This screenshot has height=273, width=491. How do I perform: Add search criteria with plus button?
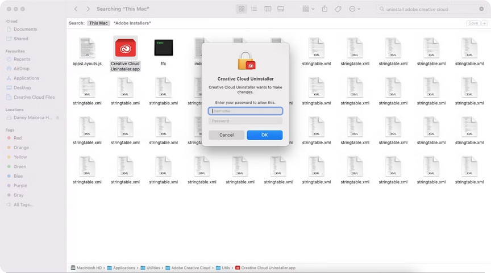(x=484, y=23)
